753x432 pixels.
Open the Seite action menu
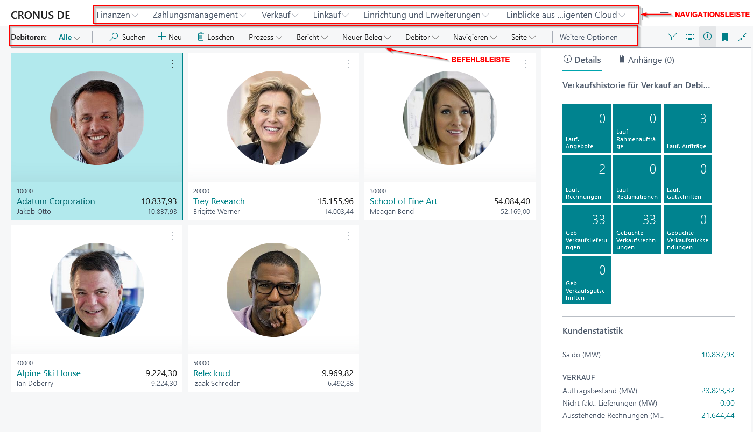(523, 37)
